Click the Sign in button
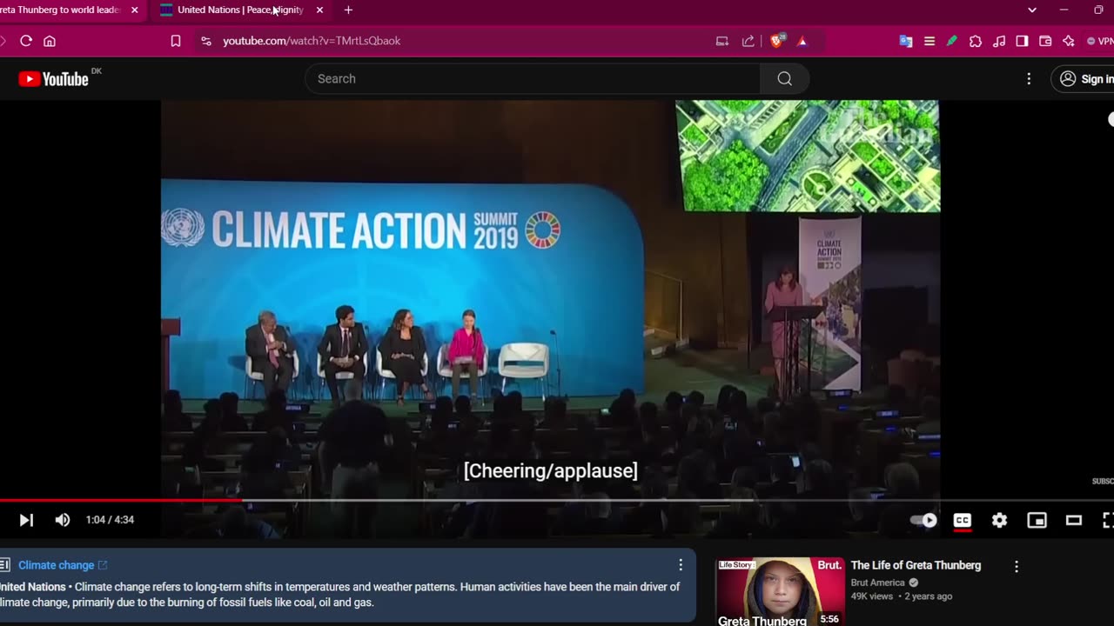 click(x=1084, y=78)
